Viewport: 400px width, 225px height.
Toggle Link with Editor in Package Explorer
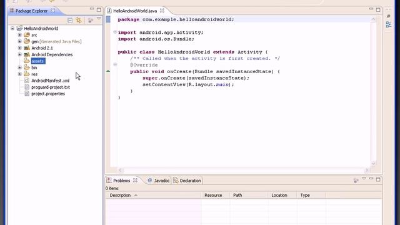tap(79, 20)
